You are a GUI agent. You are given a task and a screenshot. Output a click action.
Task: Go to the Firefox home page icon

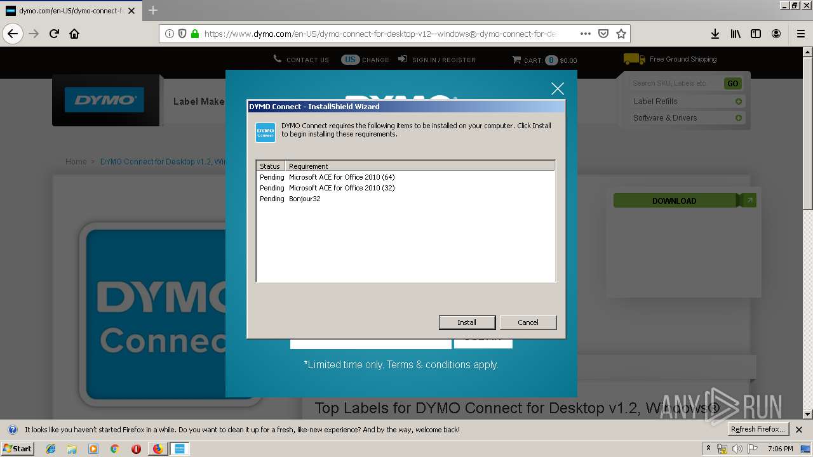[x=74, y=34]
